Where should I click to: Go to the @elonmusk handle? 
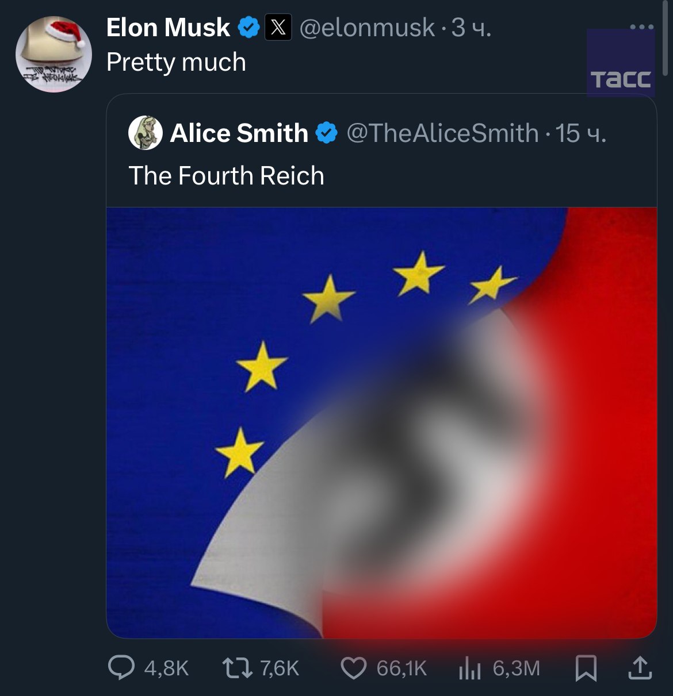click(367, 28)
